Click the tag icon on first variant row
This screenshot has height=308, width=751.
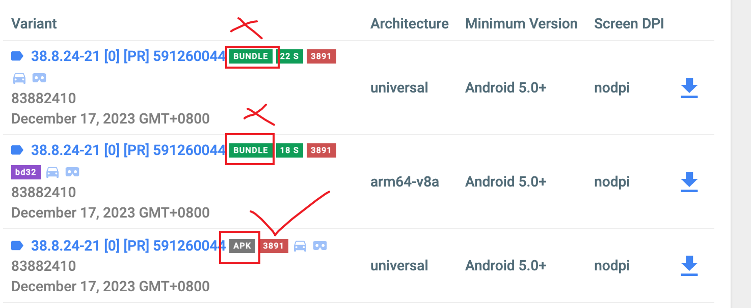(18, 56)
